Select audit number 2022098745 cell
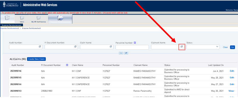The width and height of the screenshot is (238, 98). 16,78
